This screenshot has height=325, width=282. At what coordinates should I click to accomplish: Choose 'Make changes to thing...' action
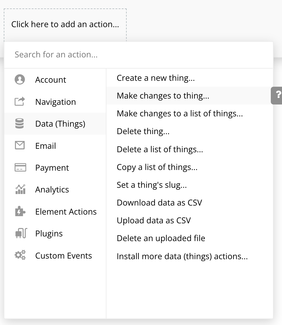(163, 96)
